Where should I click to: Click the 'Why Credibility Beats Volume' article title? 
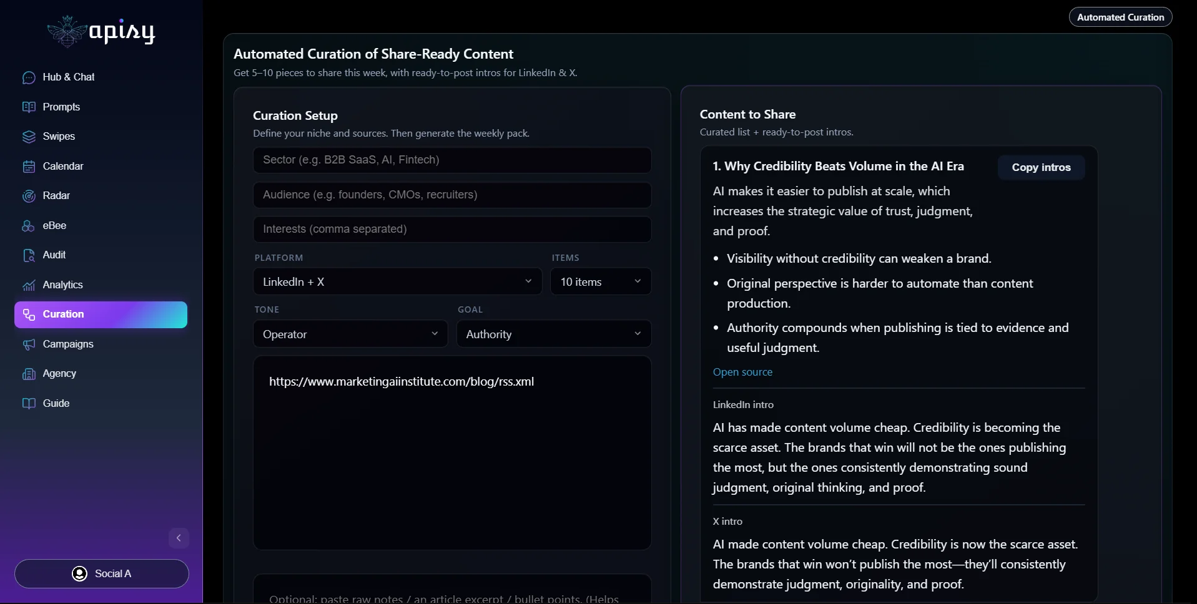[838, 166]
